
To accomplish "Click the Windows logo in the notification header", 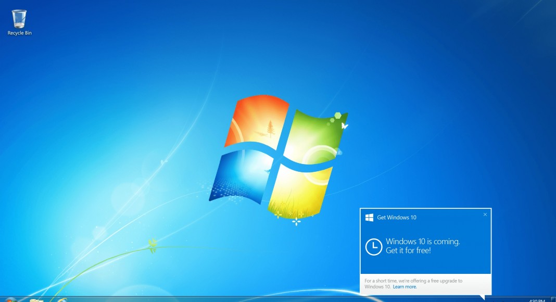I will pyautogui.click(x=369, y=217).
